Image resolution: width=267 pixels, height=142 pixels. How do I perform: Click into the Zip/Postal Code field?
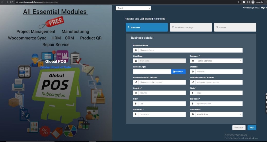(219, 104)
